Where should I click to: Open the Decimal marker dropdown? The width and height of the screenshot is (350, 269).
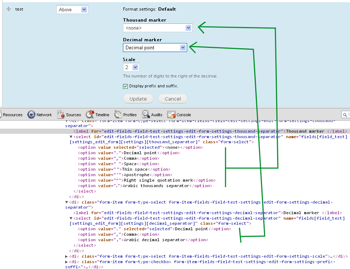[155, 48]
